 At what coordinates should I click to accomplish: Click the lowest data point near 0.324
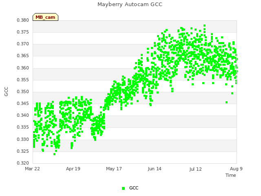click(54, 154)
